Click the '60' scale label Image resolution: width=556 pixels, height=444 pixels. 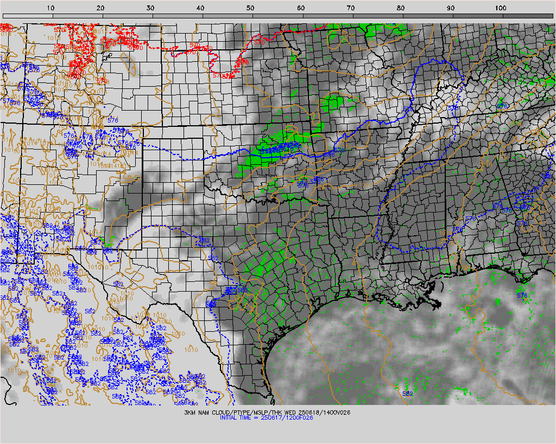coord(301,8)
